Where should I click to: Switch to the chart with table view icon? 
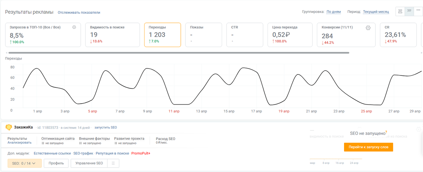click(400, 11)
